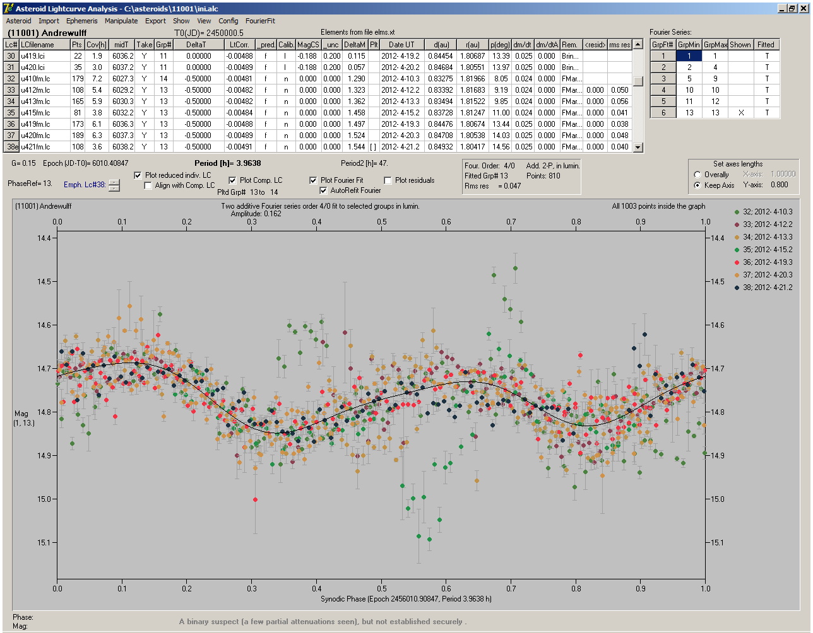Select row button 38e for u421fm.lc

pos(11,147)
